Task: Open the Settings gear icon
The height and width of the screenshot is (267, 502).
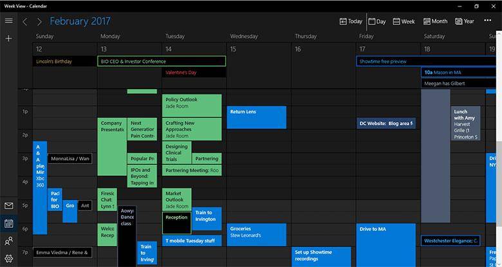Action: tap(8, 259)
